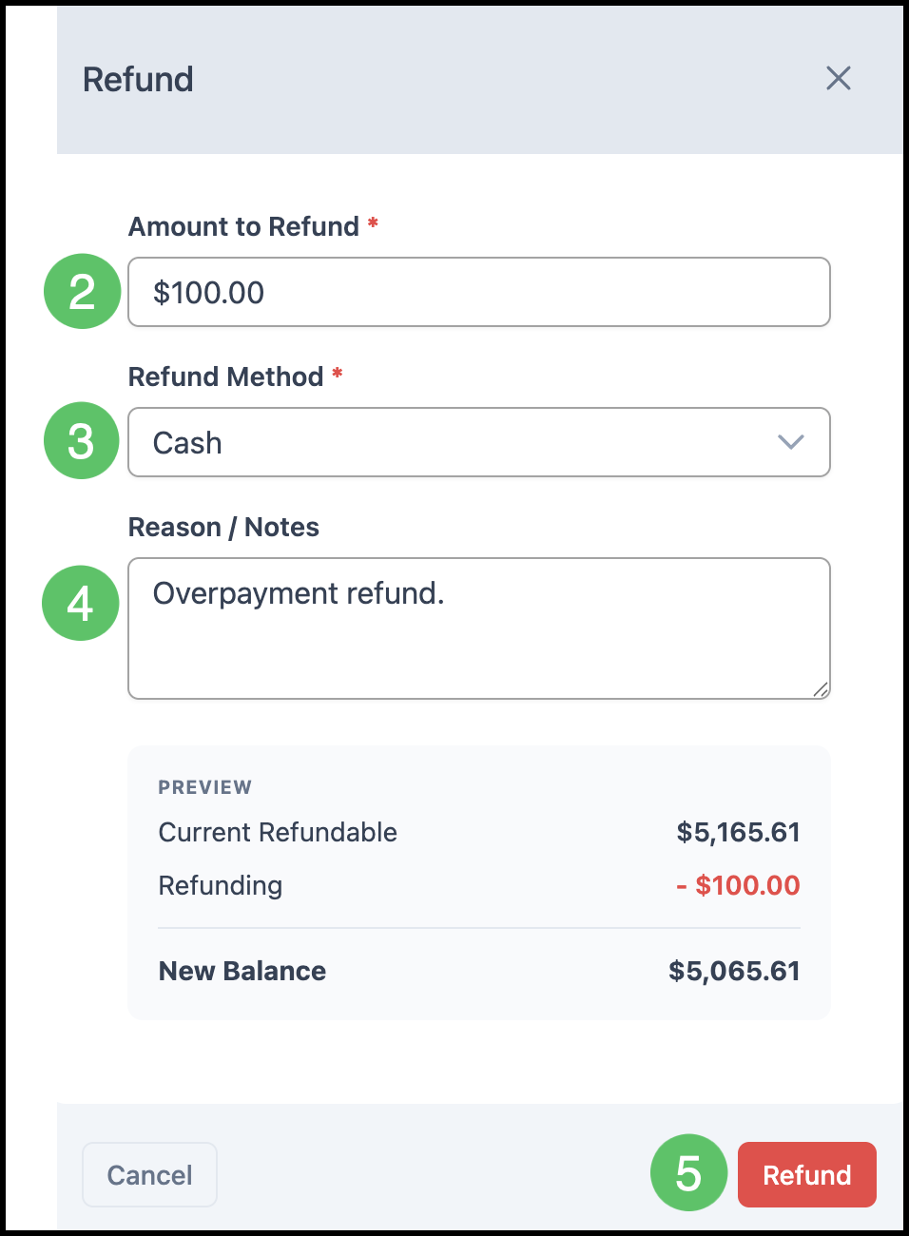Click the chevron arrow in Cash dropdown
This screenshot has height=1236, width=909.
click(791, 442)
